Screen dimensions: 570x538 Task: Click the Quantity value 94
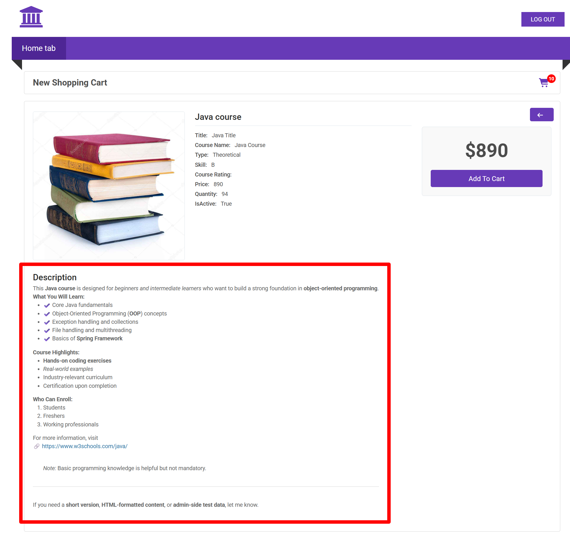pyautogui.click(x=225, y=194)
